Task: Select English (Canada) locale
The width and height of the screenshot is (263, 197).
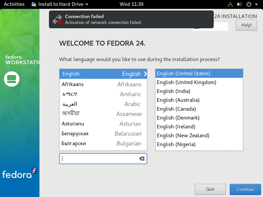Action: click(x=199, y=109)
